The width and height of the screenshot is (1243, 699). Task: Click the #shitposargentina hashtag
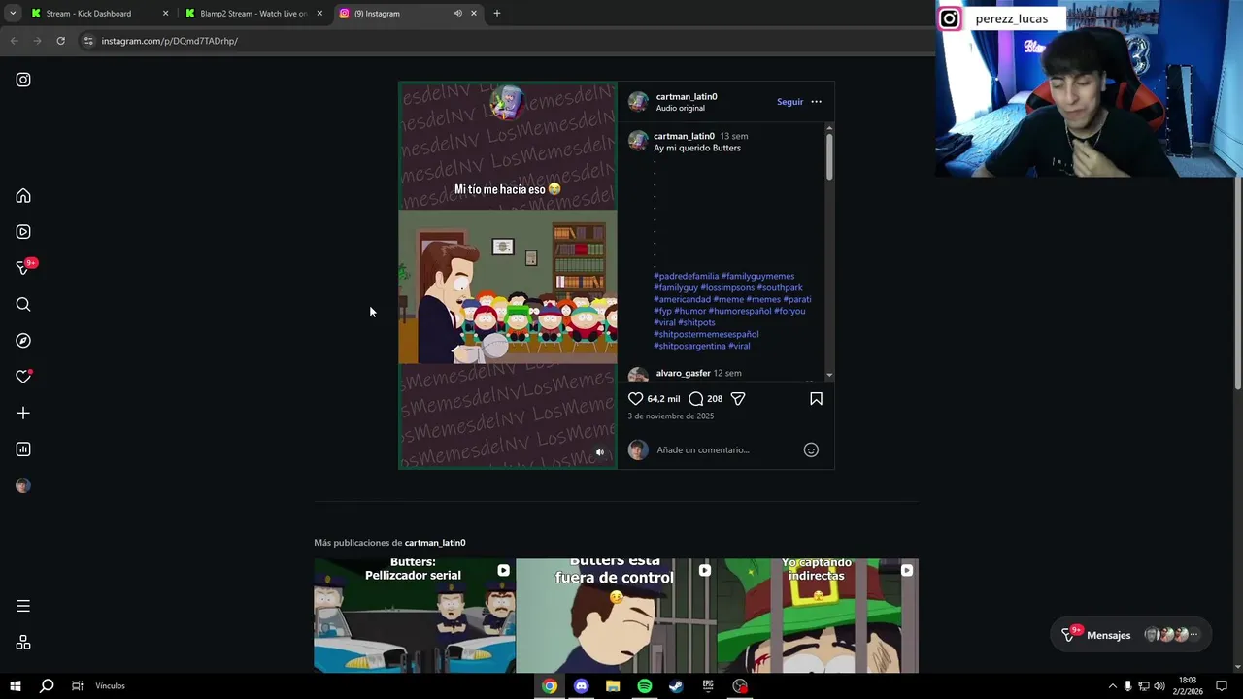(x=689, y=347)
